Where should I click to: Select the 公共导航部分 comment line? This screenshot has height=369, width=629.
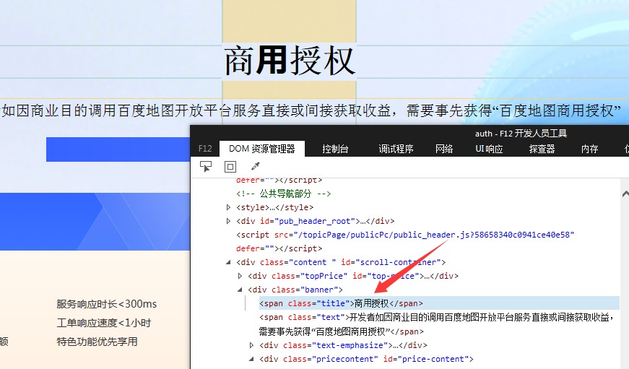[x=284, y=194]
